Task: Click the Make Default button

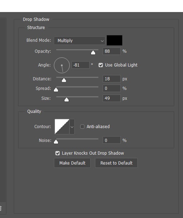Action: [x=72, y=163]
